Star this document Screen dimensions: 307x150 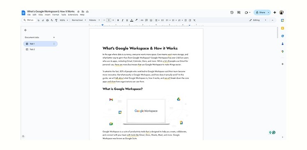click(x=78, y=12)
